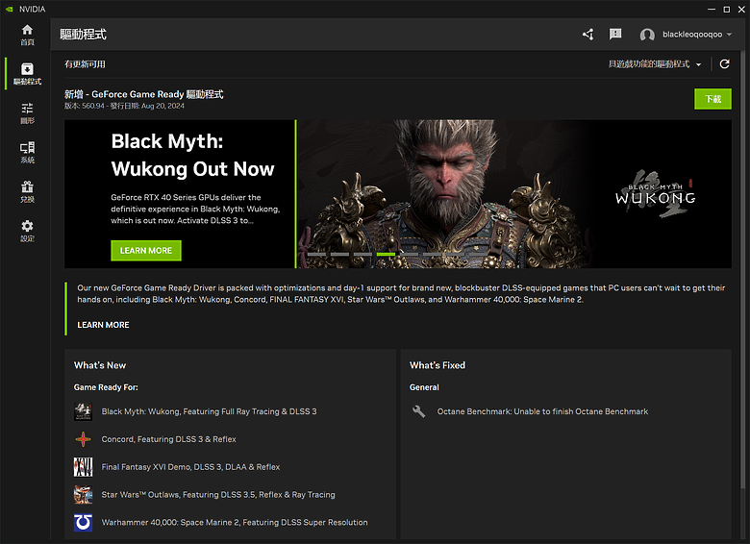Select the active green carousel indicator
The width and height of the screenshot is (750, 544).
click(x=386, y=255)
